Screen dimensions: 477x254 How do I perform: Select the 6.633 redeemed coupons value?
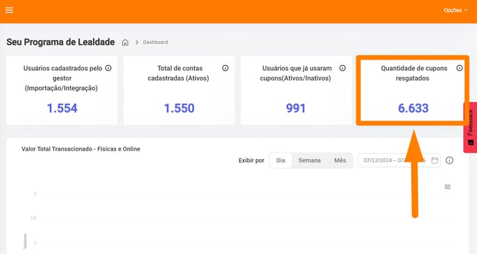click(413, 108)
